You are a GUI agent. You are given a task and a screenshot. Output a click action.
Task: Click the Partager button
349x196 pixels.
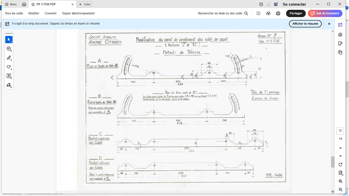(x=296, y=13)
